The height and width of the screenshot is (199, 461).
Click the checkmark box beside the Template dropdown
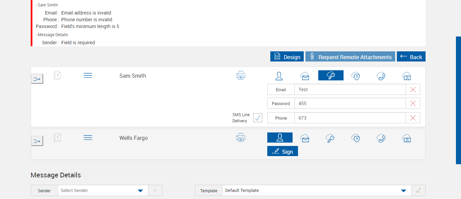pyautogui.click(x=418, y=191)
